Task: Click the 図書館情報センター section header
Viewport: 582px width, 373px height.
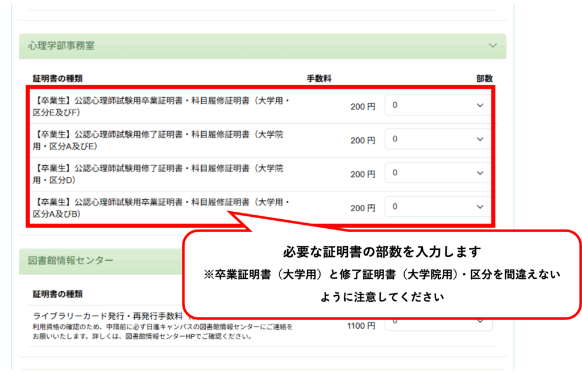Action: (70, 260)
